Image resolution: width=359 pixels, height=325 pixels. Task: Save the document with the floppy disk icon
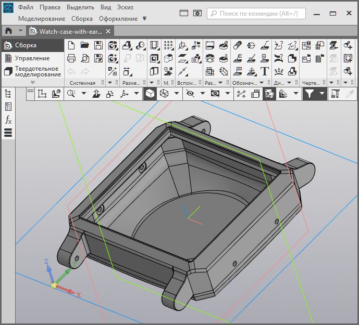98,45
